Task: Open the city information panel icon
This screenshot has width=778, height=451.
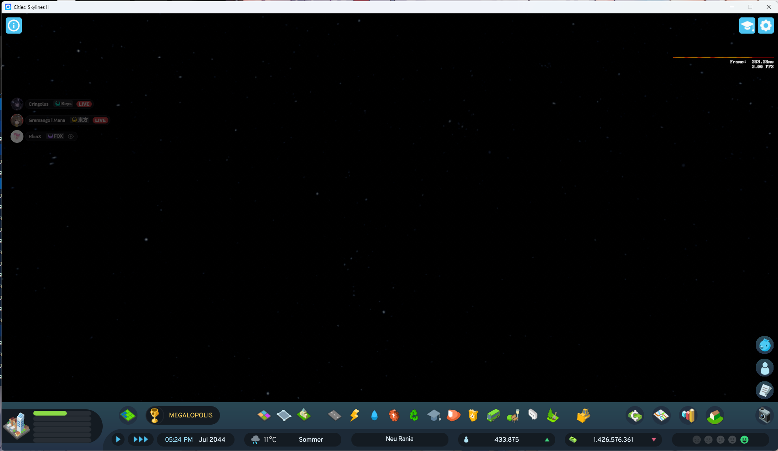Action: point(14,26)
